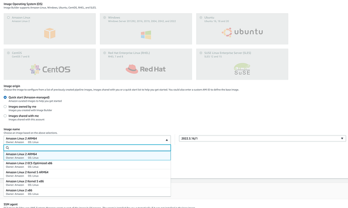Click the Ubuntu logo
The height and width of the screenshot is (208, 348).
pyautogui.click(x=242, y=32)
